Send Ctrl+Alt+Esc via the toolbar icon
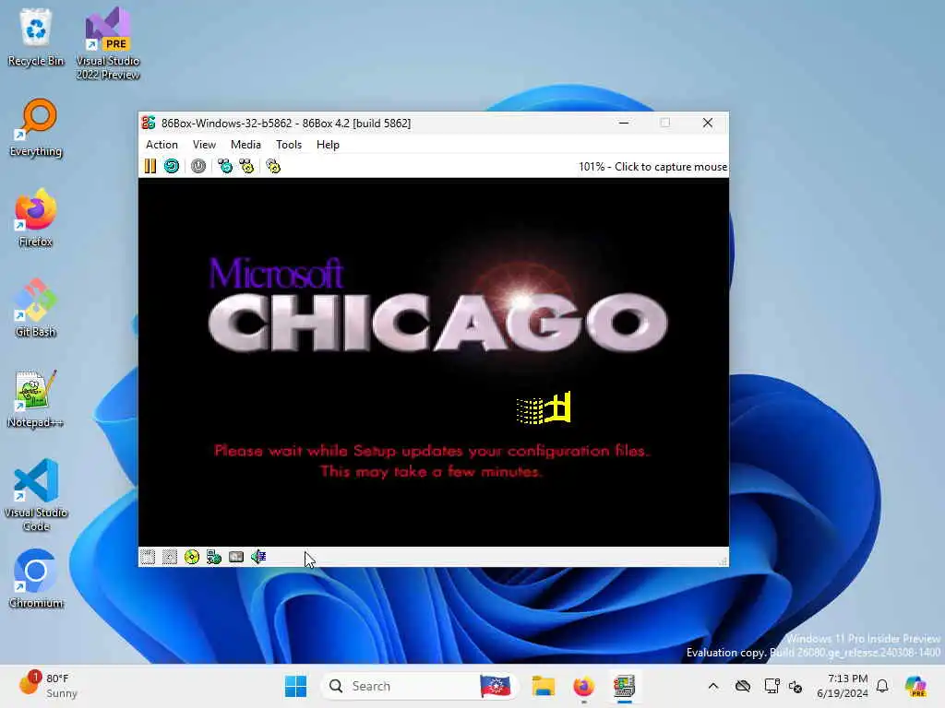The width and height of the screenshot is (945, 708). click(246, 166)
